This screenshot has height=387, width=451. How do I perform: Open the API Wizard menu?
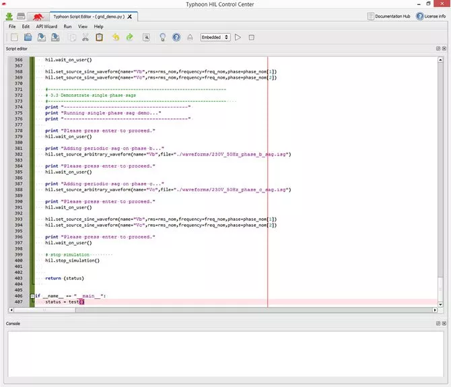point(46,26)
